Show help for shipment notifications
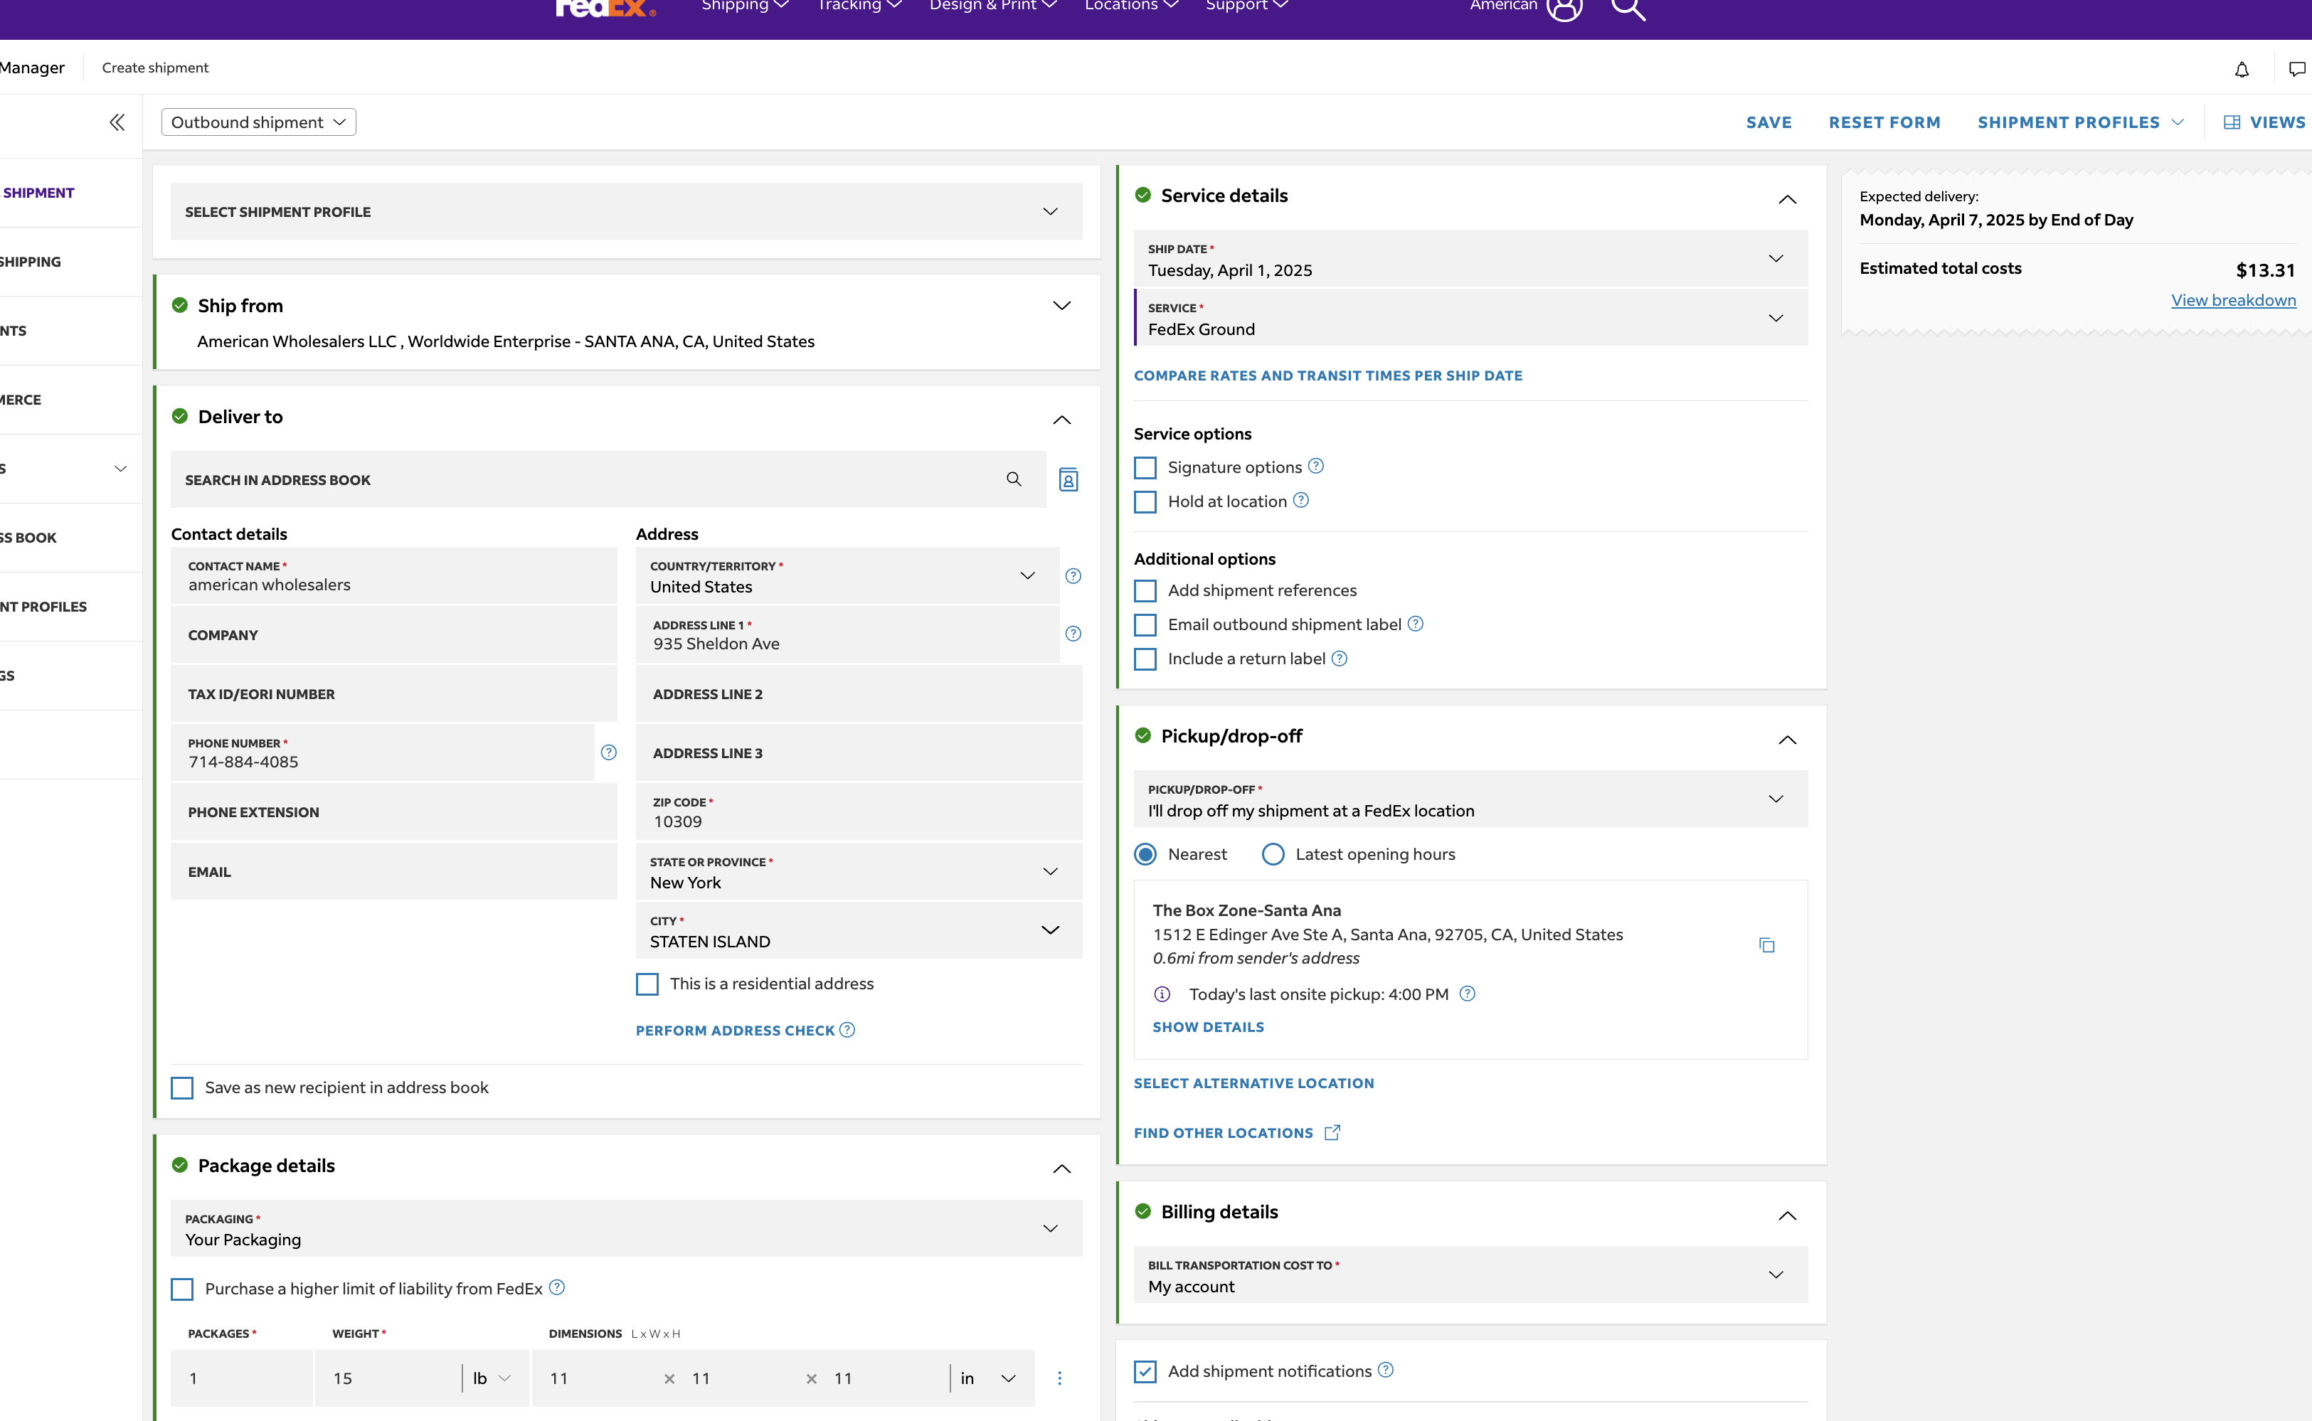The height and width of the screenshot is (1421, 2312). pos(1385,1371)
